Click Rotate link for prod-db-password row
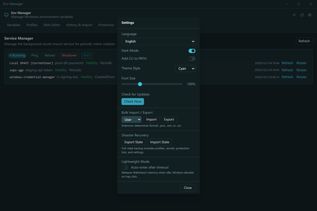 tap(301, 63)
